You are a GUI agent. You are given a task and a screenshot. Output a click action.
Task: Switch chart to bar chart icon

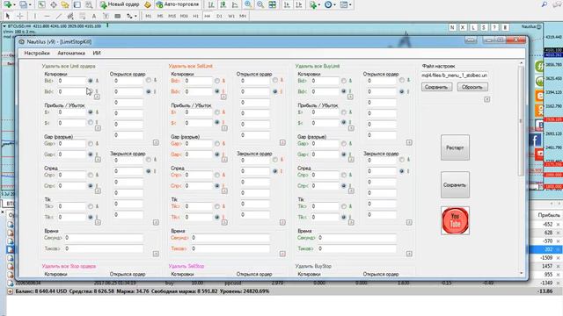click(211, 4)
